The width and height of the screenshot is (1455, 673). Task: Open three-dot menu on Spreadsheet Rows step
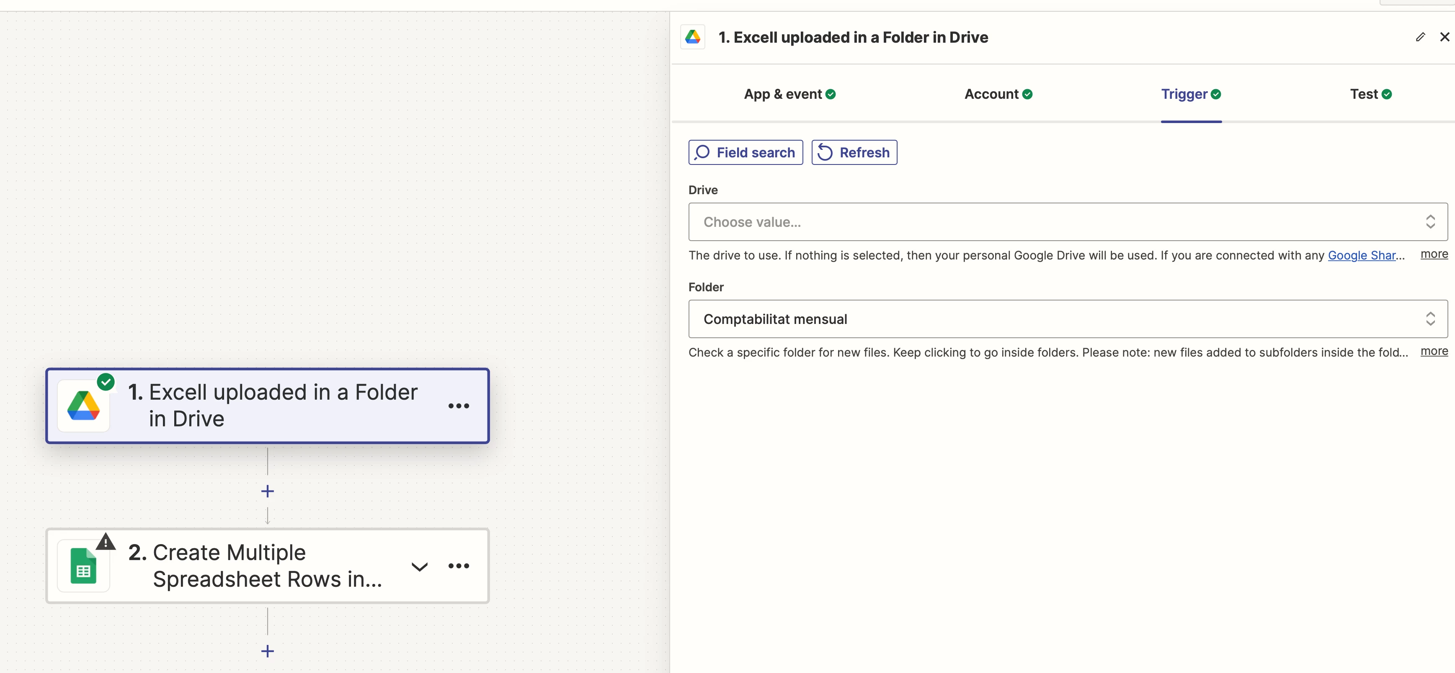tap(458, 566)
